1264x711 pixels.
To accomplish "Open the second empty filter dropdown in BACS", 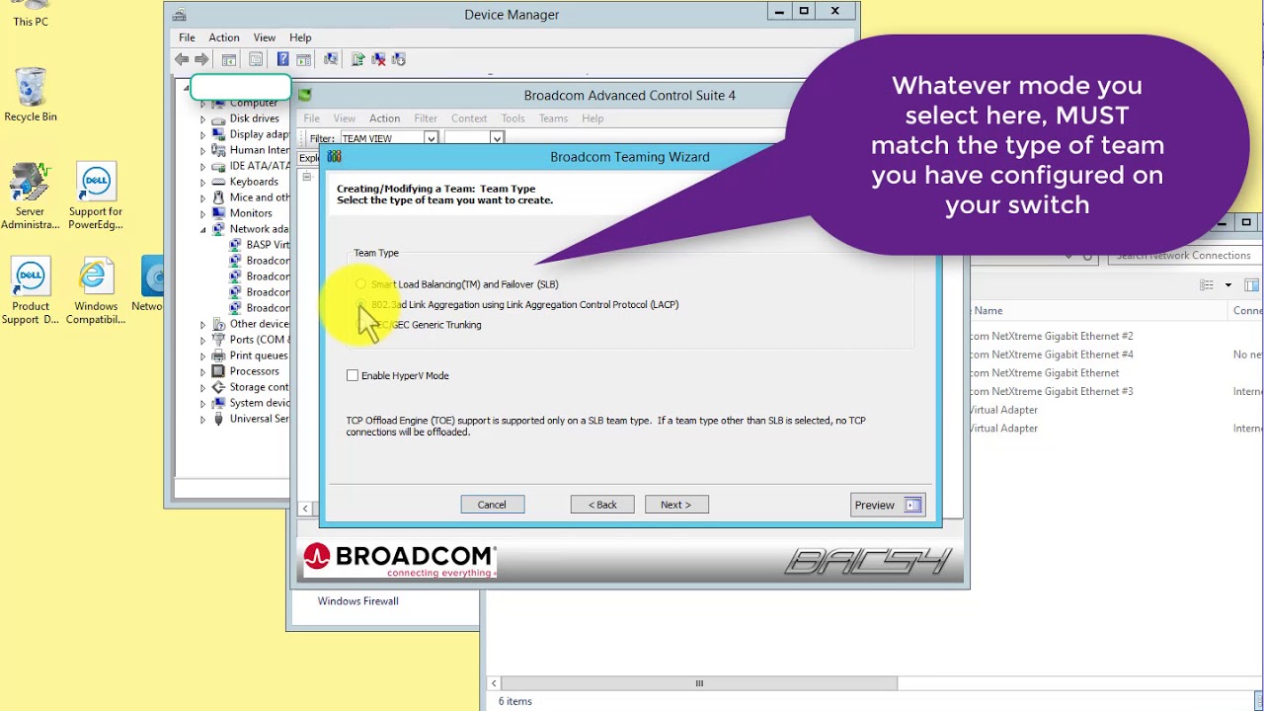I will click(x=497, y=139).
